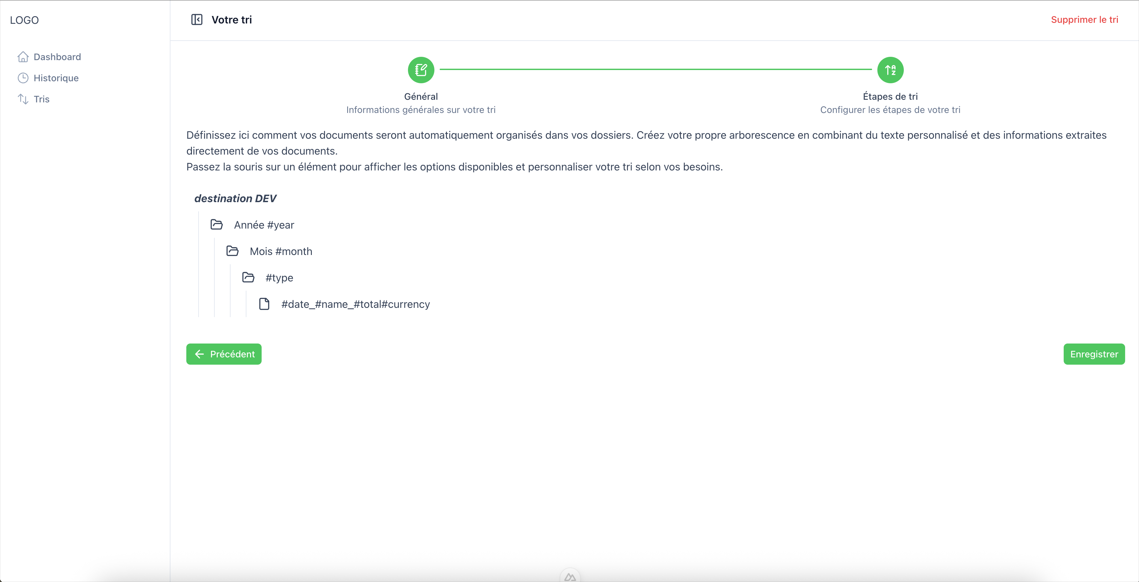Click folder icon beside #type

point(248,278)
